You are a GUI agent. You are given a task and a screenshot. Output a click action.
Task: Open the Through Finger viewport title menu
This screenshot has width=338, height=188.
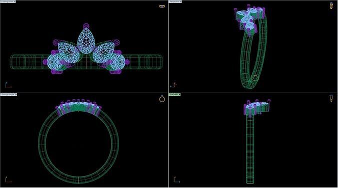[8, 94]
